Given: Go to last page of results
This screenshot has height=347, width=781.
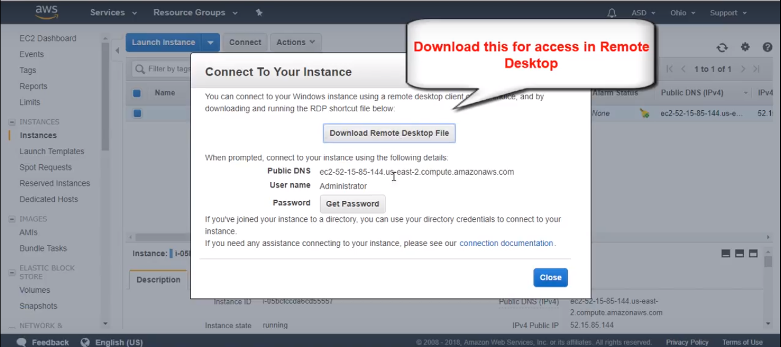Looking at the screenshot, I should click(x=756, y=69).
